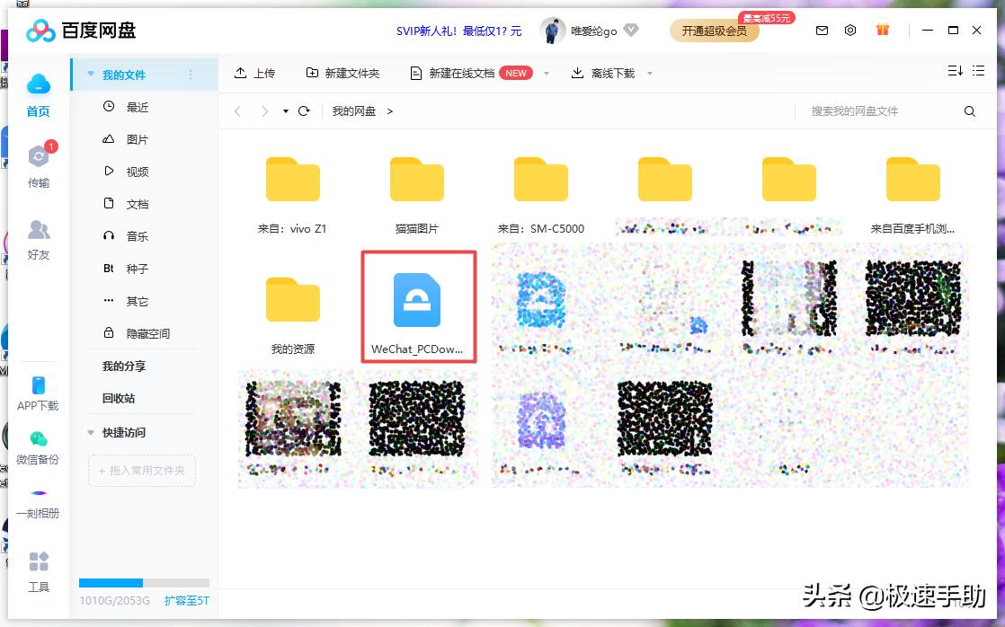Screen dimensions: 1005x627
Task: Open the 工具 tools panel
Action: 39,575
